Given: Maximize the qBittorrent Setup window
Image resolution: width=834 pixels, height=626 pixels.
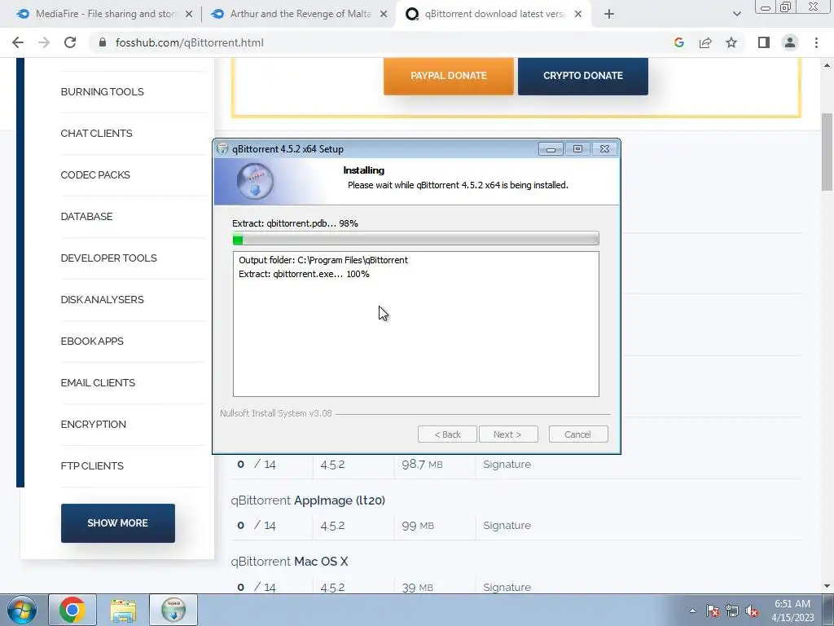Looking at the screenshot, I should pyautogui.click(x=577, y=149).
